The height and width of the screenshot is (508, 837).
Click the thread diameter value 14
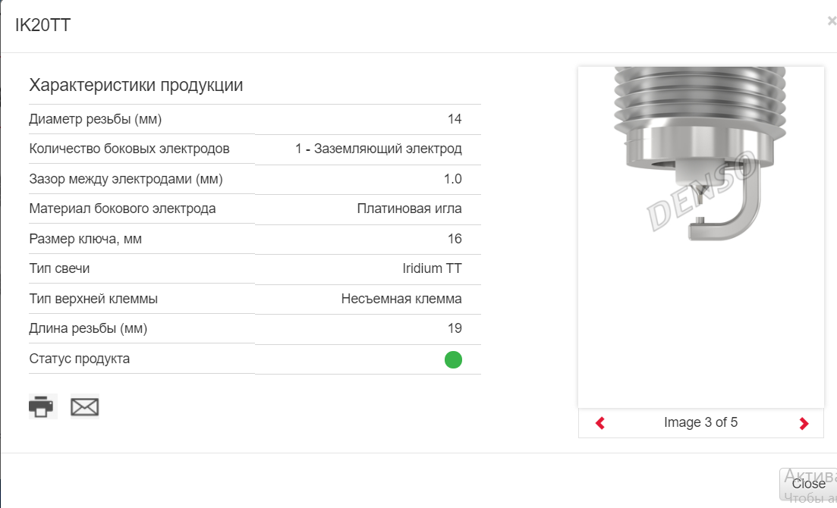click(x=455, y=119)
